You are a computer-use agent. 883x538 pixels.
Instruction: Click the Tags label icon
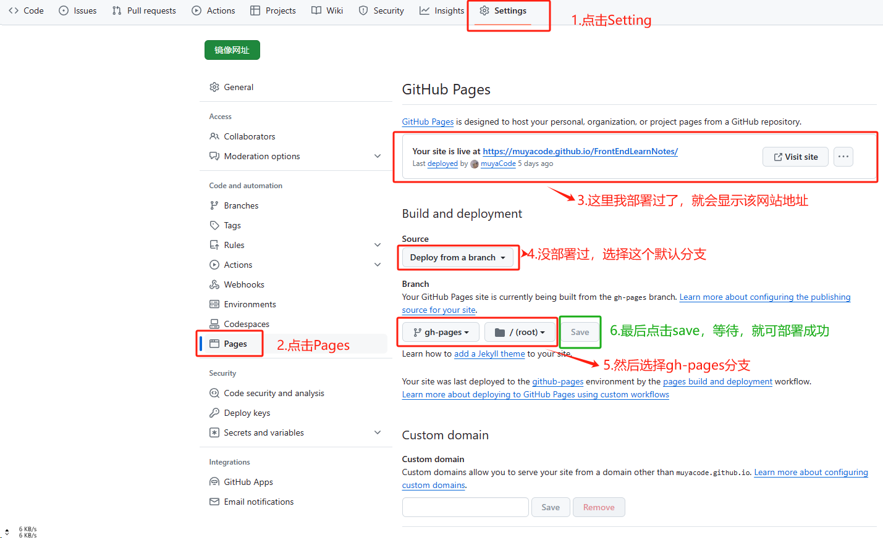(214, 225)
